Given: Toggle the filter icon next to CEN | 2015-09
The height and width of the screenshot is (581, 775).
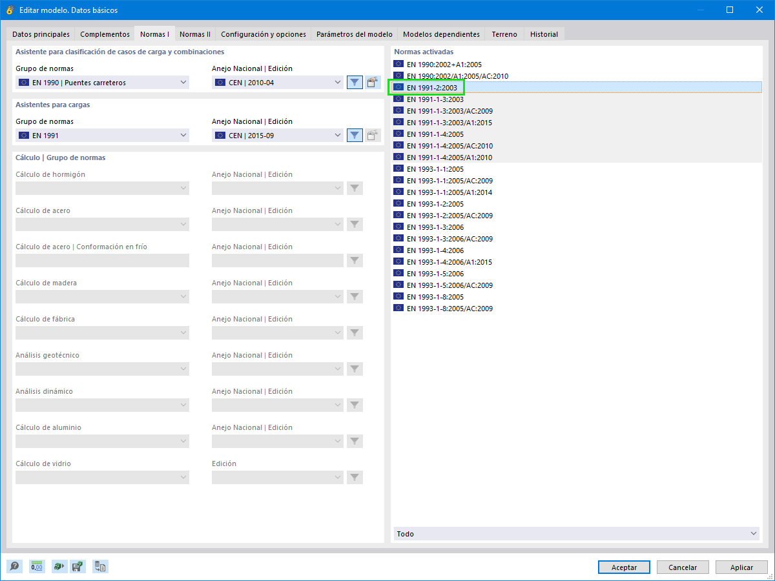Looking at the screenshot, I should coord(355,135).
